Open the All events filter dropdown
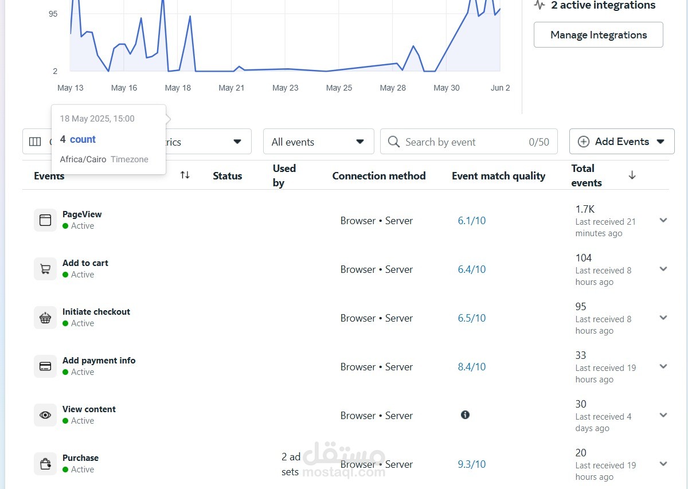 (x=318, y=142)
